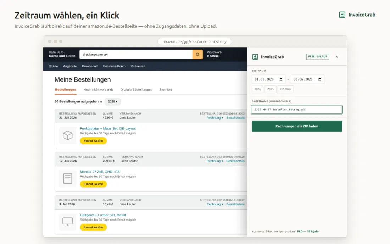Click the order total 15,49 €
Viewport: 390px width, 244px height.
tap(108, 204)
